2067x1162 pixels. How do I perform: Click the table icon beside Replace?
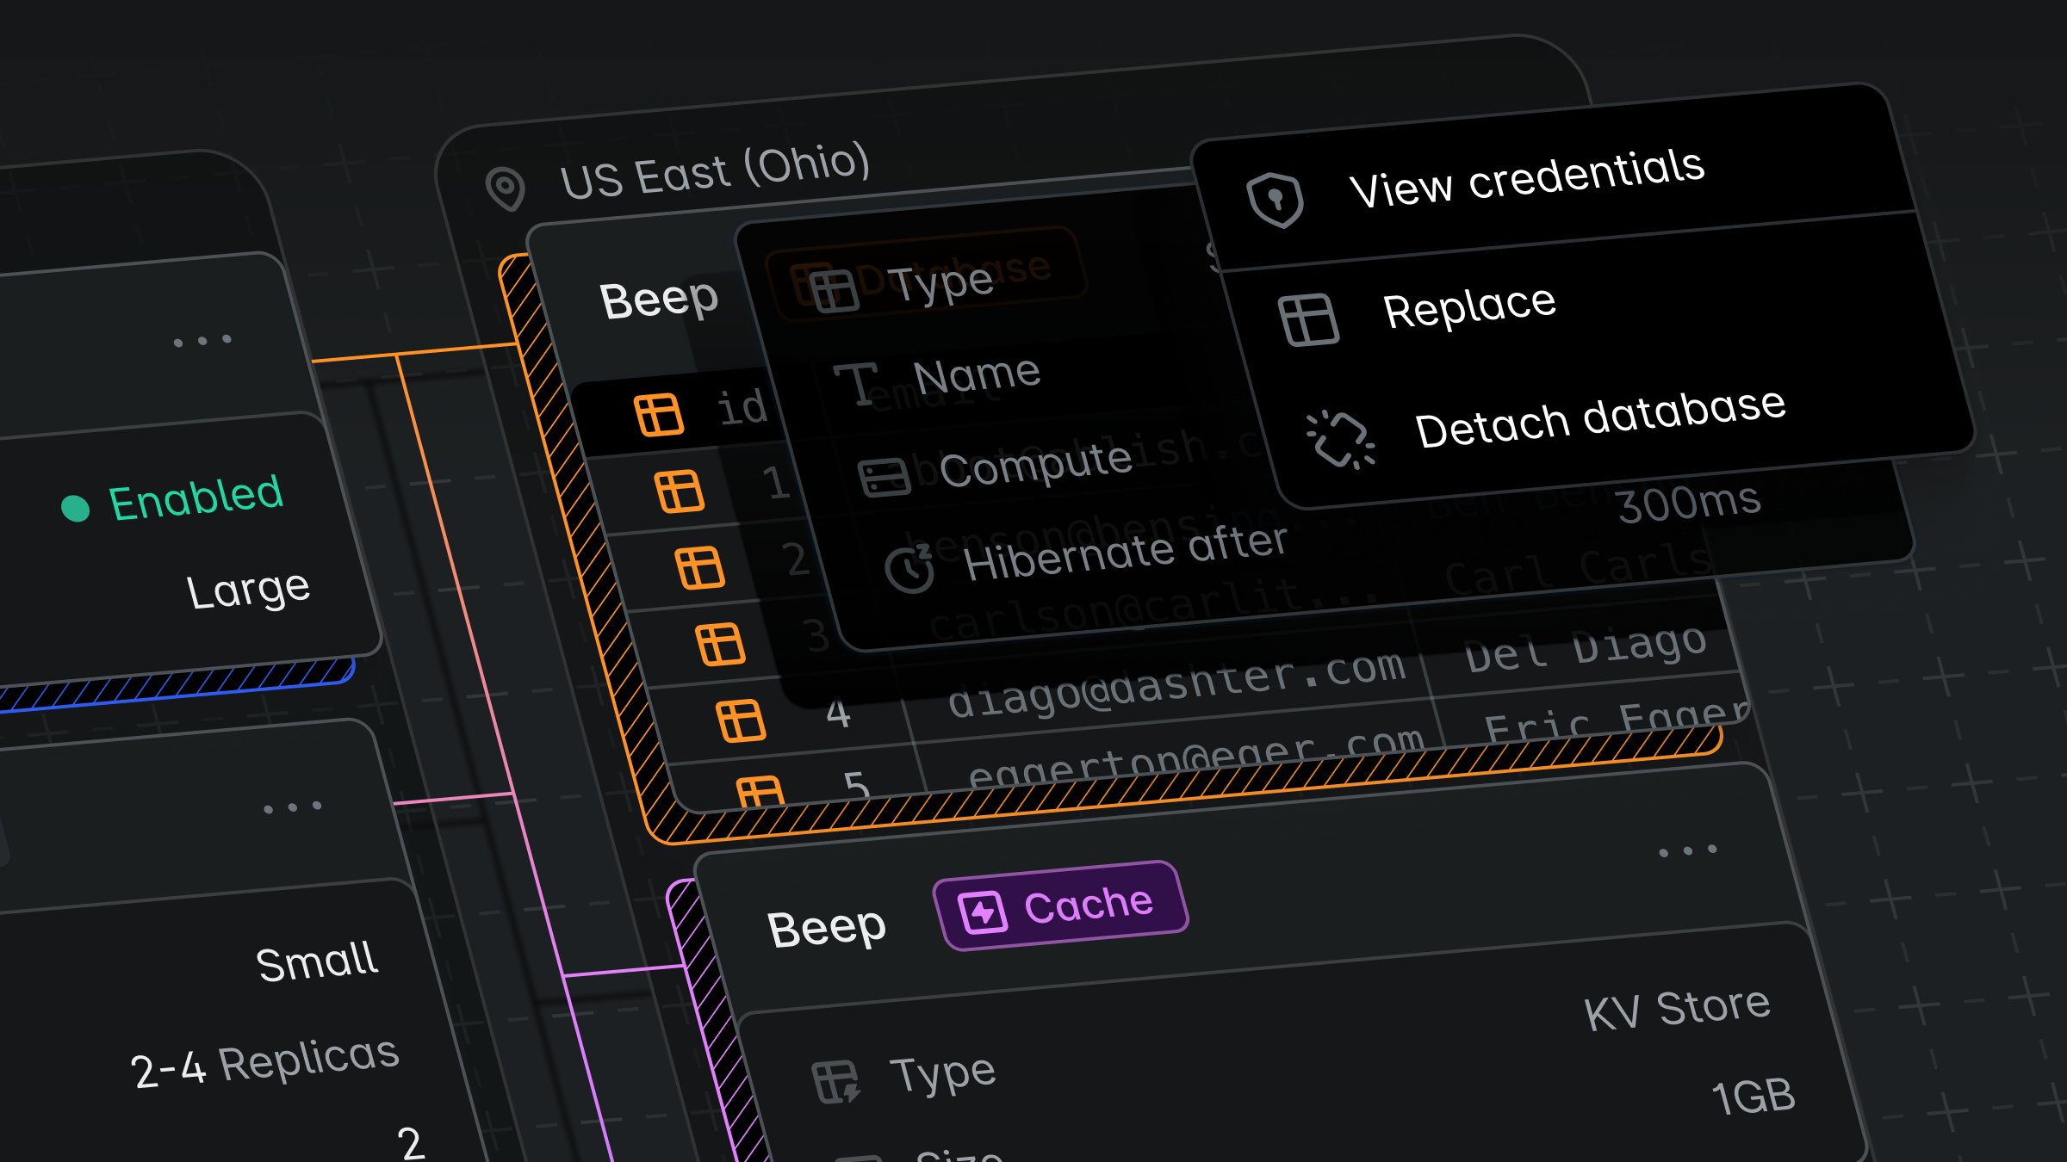click(1308, 320)
